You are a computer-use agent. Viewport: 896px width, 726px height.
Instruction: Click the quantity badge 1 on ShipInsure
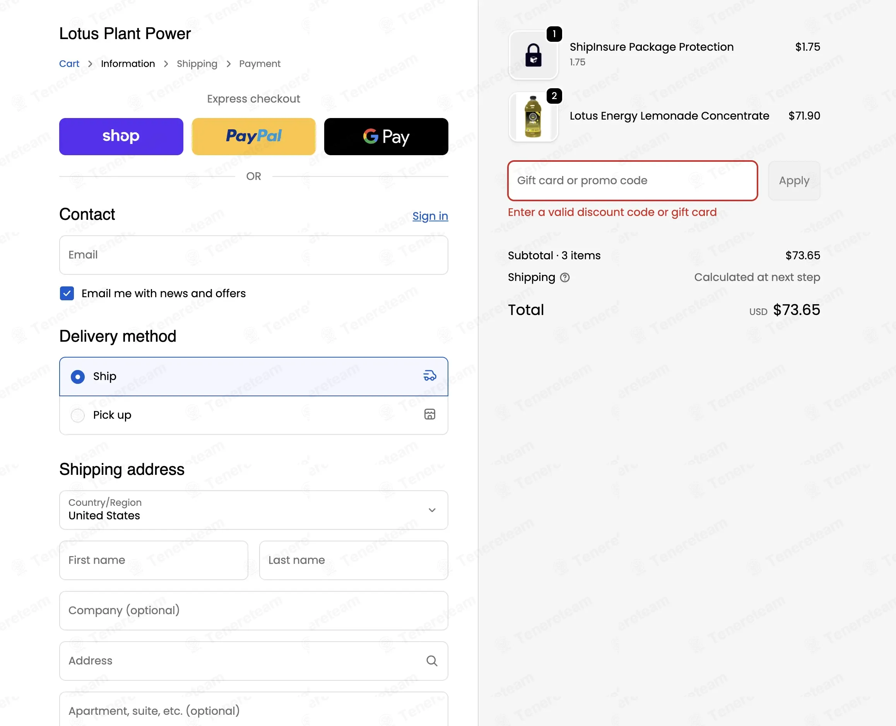554,34
